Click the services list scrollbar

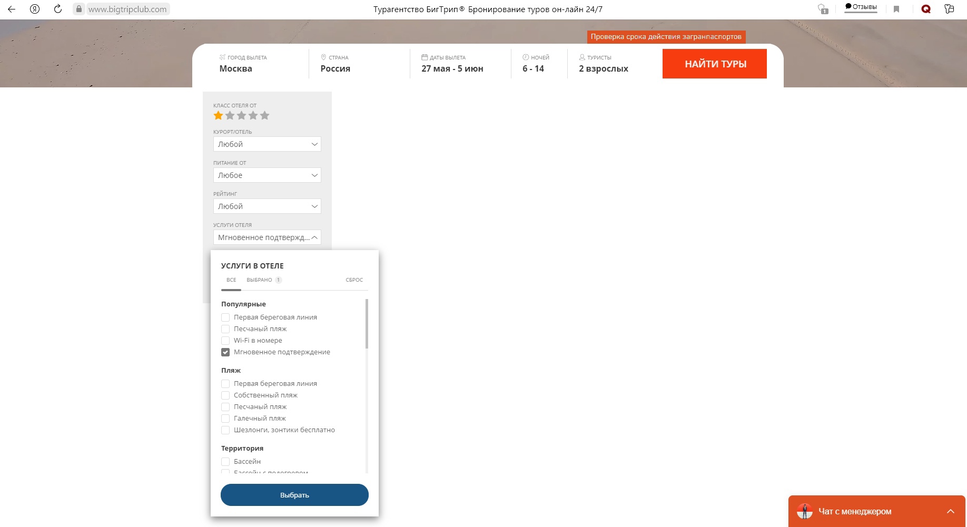coord(367,324)
